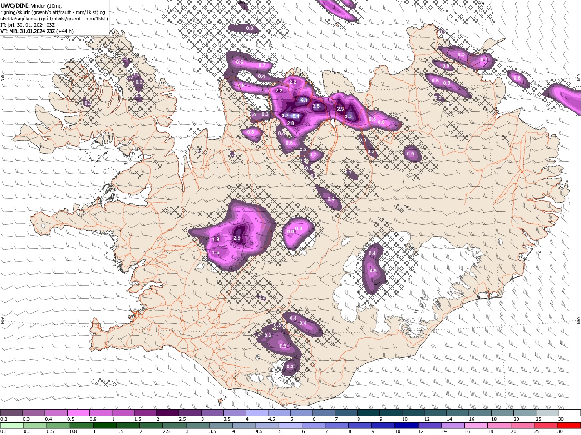Click the UWC/DINI model title

pos(14,5)
